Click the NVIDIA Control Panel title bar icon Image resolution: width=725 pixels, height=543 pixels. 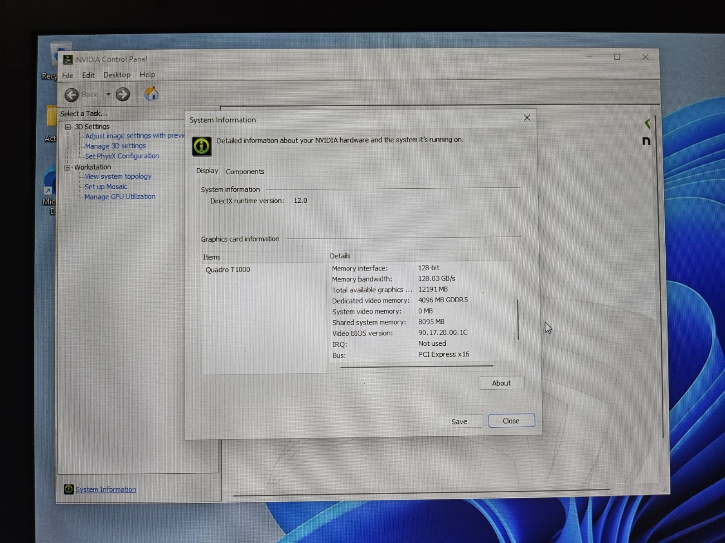(68, 59)
